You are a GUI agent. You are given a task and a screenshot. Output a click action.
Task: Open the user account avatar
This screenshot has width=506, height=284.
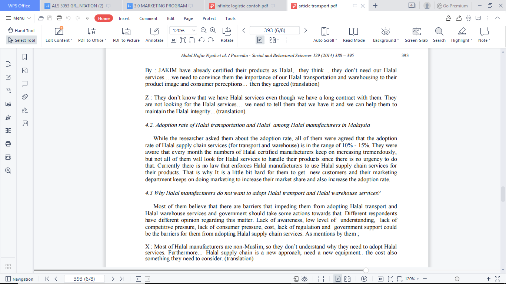(x=427, y=6)
